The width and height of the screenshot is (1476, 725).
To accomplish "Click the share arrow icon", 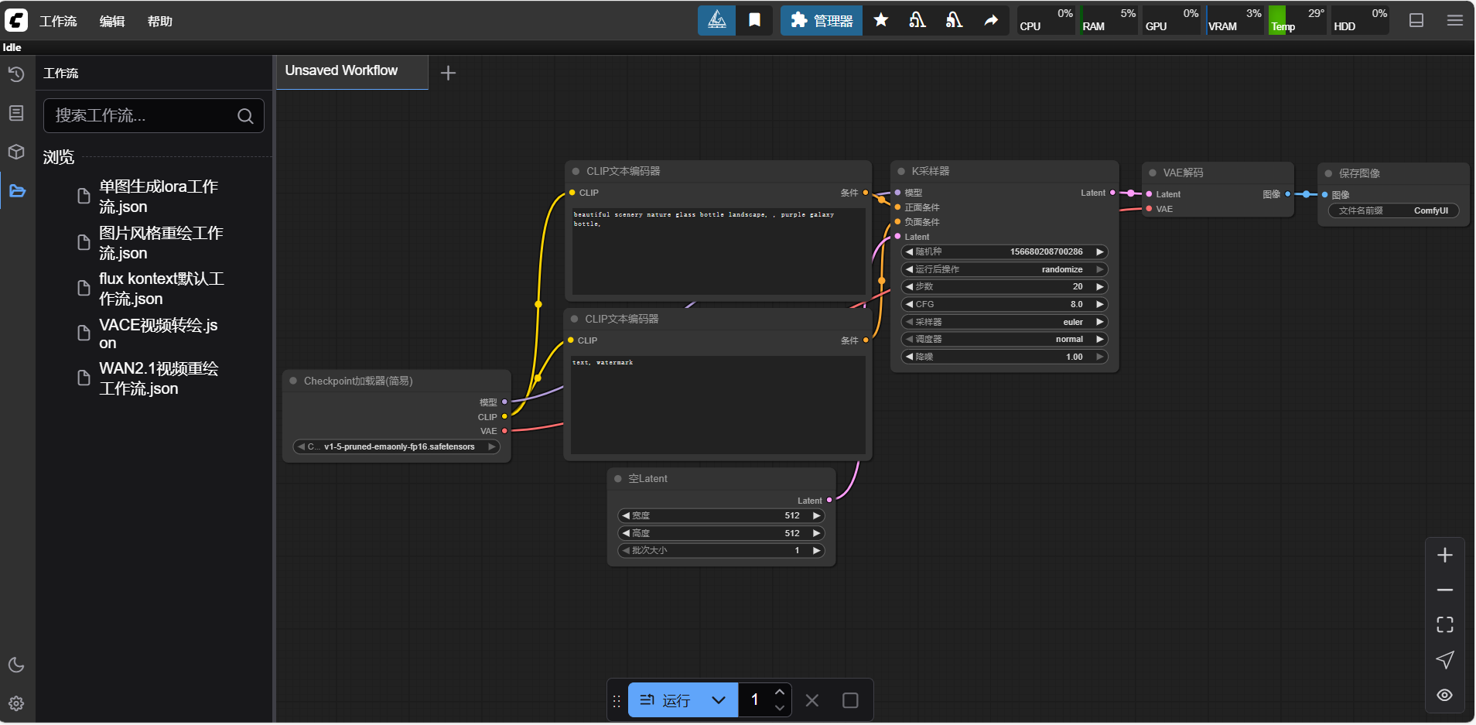I will click(991, 20).
